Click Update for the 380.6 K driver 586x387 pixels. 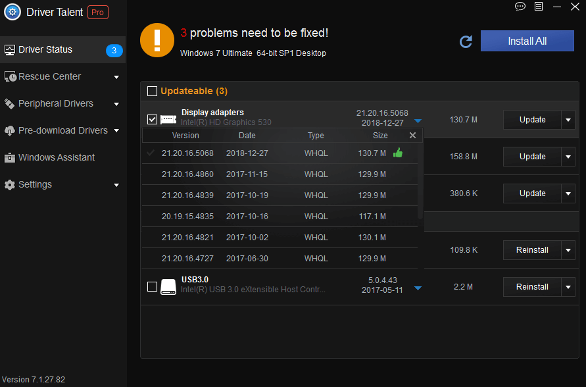click(532, 193)
